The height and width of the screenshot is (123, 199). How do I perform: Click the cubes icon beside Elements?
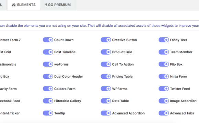[x=14, y=5]
